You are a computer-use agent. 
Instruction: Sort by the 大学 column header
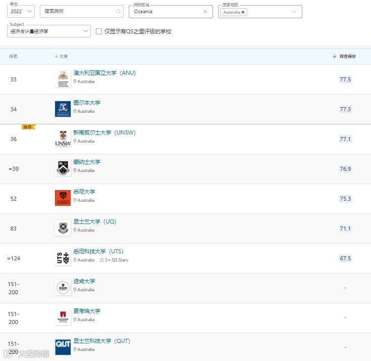(61, 56)
